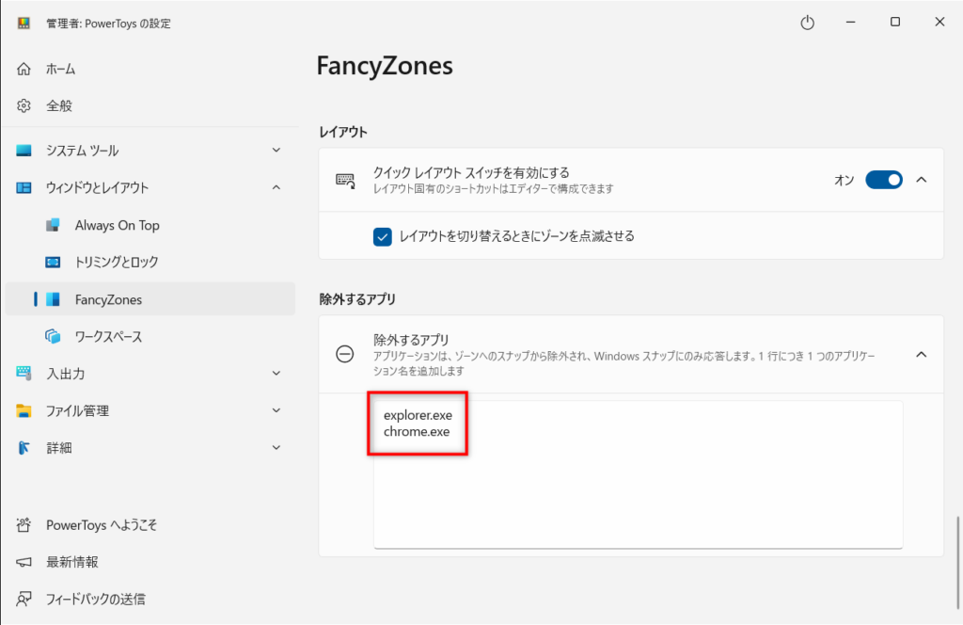Click inside the excluded apps text box

(x=638, y=489)
